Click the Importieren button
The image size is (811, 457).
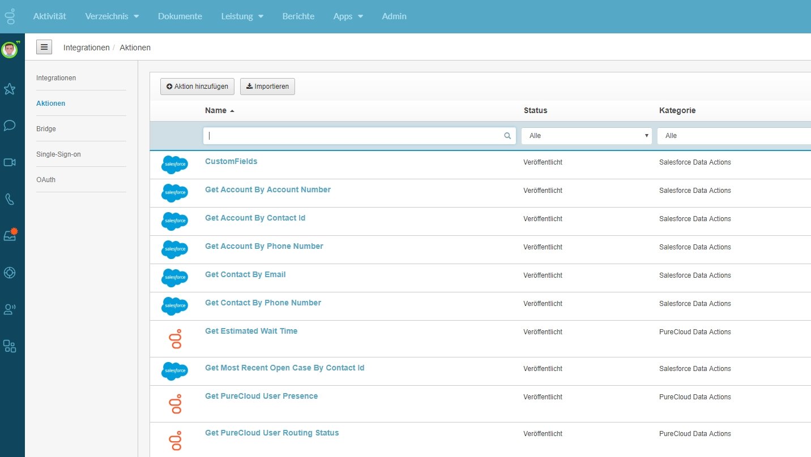[267, 87]
